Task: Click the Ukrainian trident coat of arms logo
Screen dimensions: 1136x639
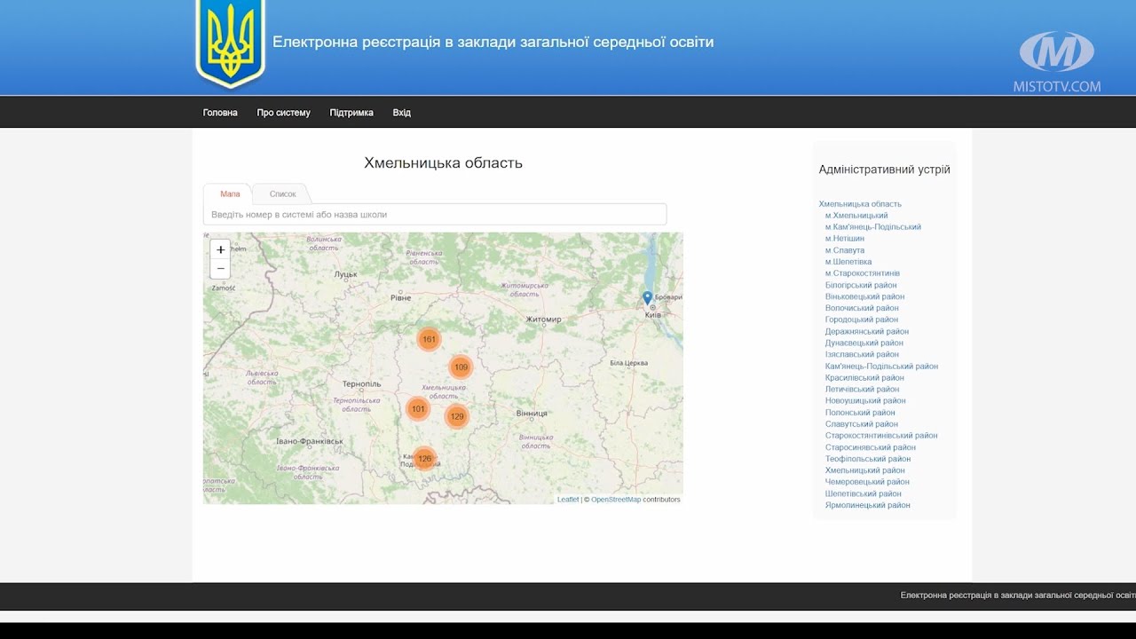Action: click(231, 43)
